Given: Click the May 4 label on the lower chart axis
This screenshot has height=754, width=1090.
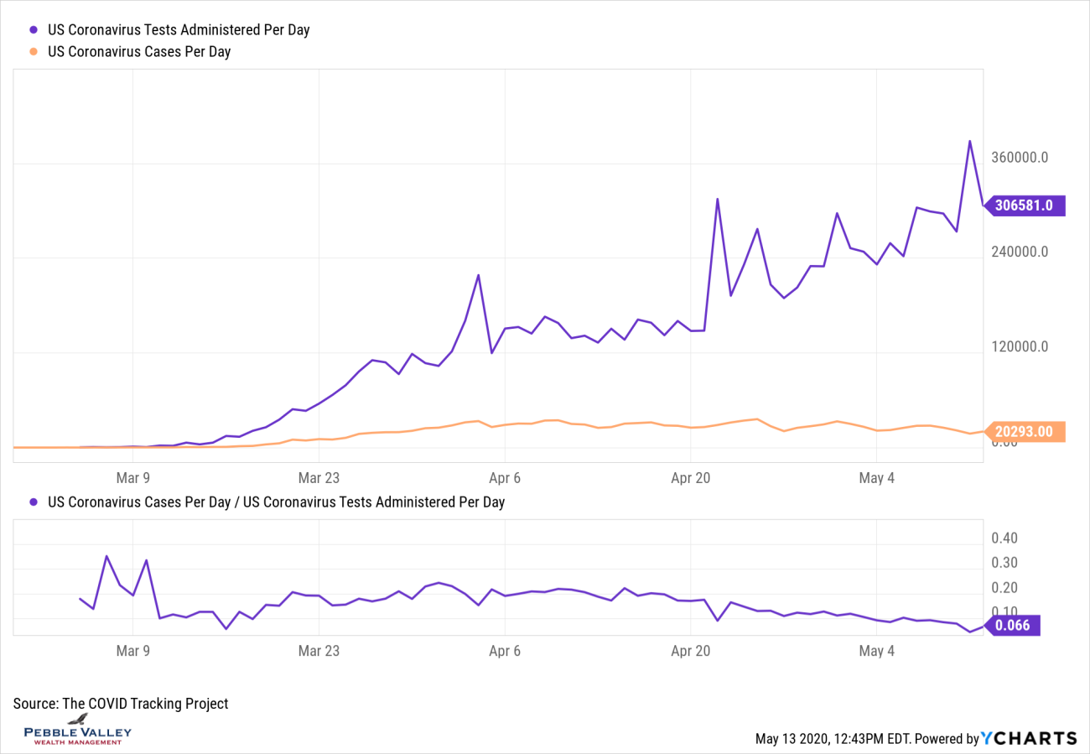Looking at the screenshot, I should tap(875, 651).
